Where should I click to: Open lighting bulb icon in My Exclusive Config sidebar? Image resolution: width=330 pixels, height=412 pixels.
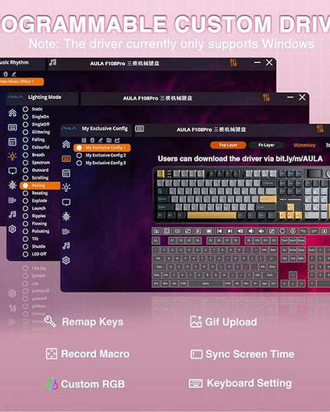tap(66, 187)
